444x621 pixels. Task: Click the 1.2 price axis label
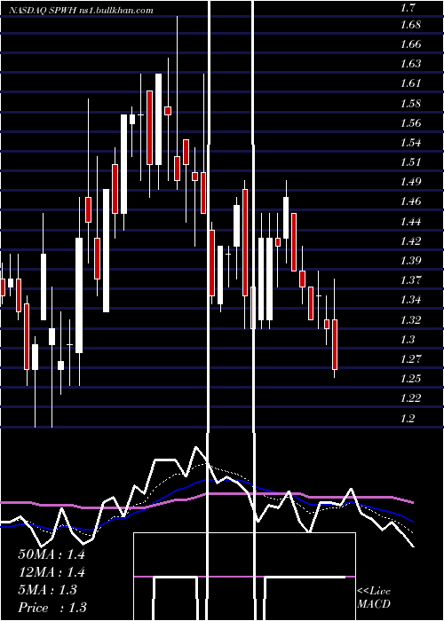click(x=408, y=418)
